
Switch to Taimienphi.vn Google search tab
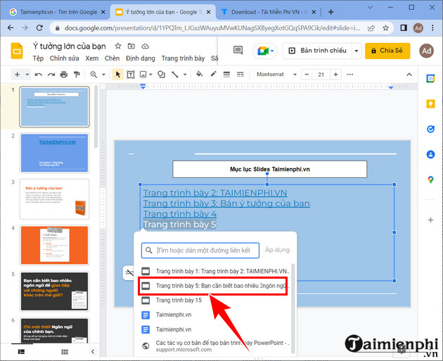tap(57, 12)
